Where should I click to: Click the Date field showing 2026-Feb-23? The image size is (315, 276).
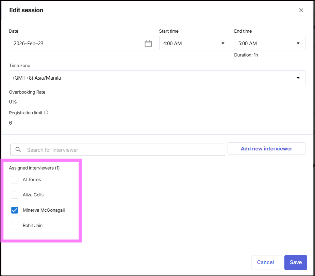[82, 43]
